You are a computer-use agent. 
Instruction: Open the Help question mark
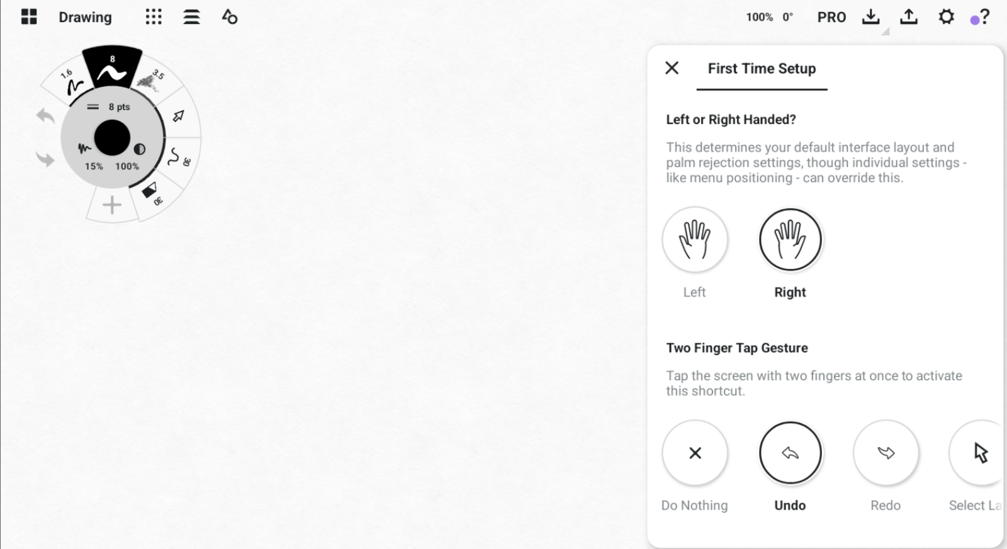(984, 17)
